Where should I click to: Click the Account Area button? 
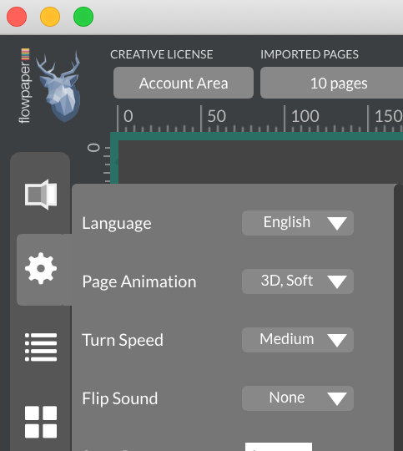tap(184, 83)
